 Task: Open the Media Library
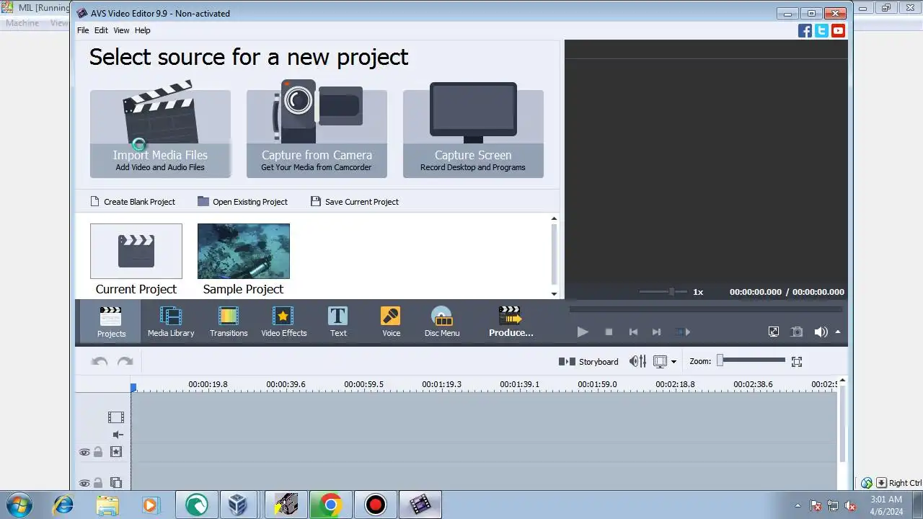pos(171,321)
